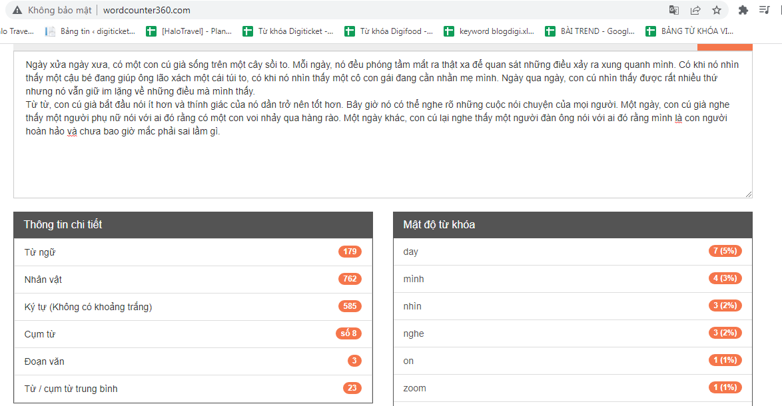Click the keyword zoom in density list
782x406 pixels.
click(414, 388)
